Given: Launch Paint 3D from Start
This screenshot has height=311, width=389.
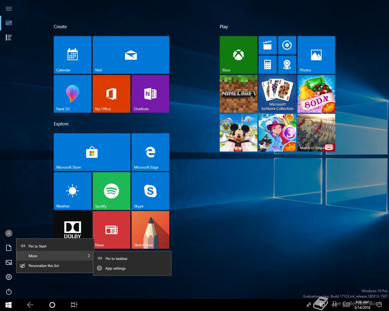Looking at the screenshot, I should [73, 94].
